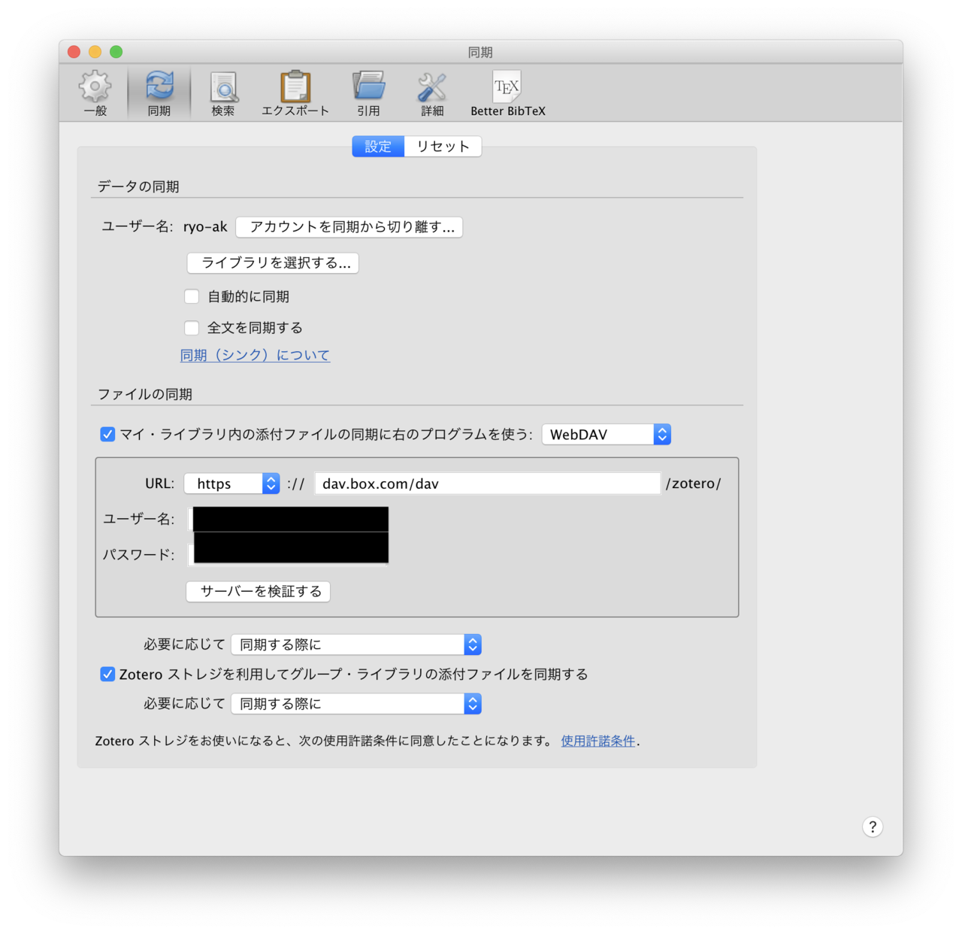Select the 同期 (Sync) preferences icon
Viewport: 962px width, 934px height.
click(x=159, y=92)
